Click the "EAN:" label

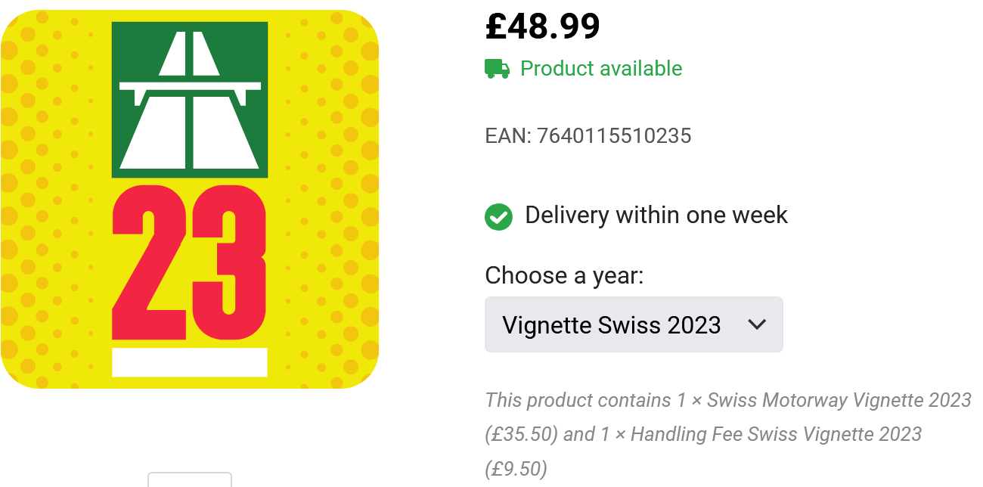[x=508, y=136]
